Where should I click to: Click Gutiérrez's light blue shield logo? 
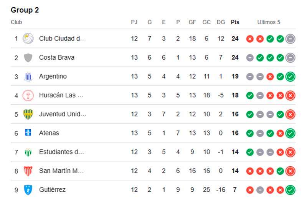pos(28,190)
